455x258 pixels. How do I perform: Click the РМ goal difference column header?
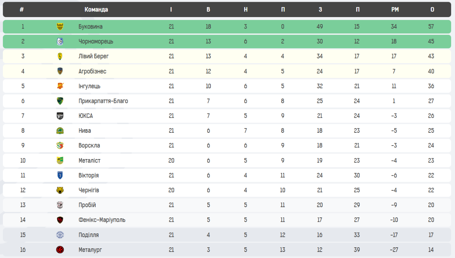[x=395, y=10]
